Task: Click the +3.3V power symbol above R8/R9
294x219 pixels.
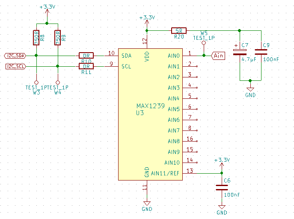Action: point(47,11)
